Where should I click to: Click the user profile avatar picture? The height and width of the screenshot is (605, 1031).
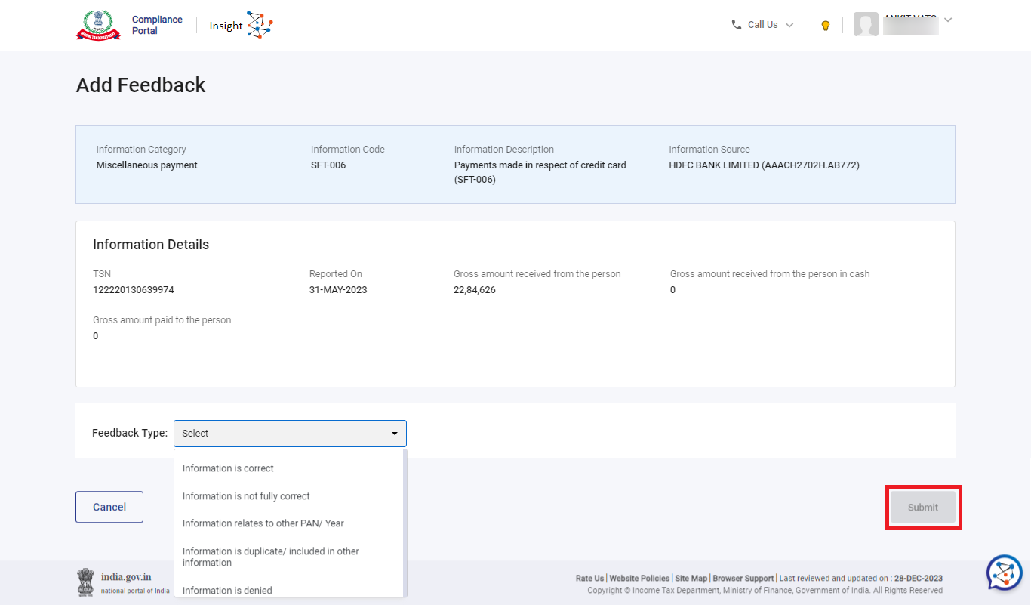click(x=866, y=24)
